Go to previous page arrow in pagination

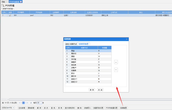tap(21, 103)
